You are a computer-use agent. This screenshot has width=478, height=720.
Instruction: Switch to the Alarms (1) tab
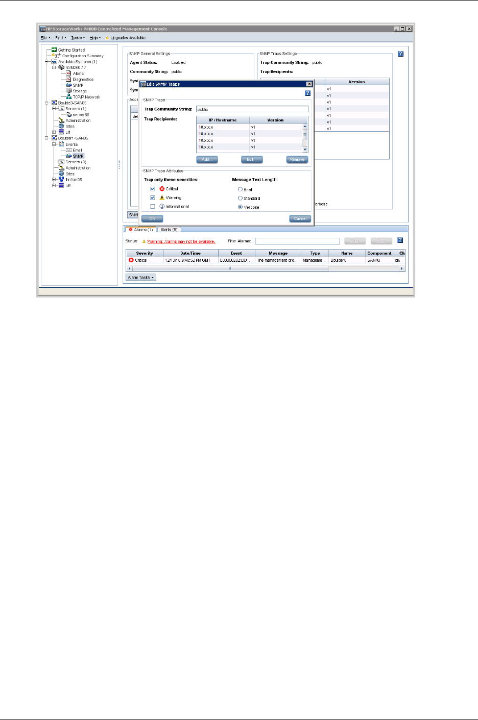[140, 230]
